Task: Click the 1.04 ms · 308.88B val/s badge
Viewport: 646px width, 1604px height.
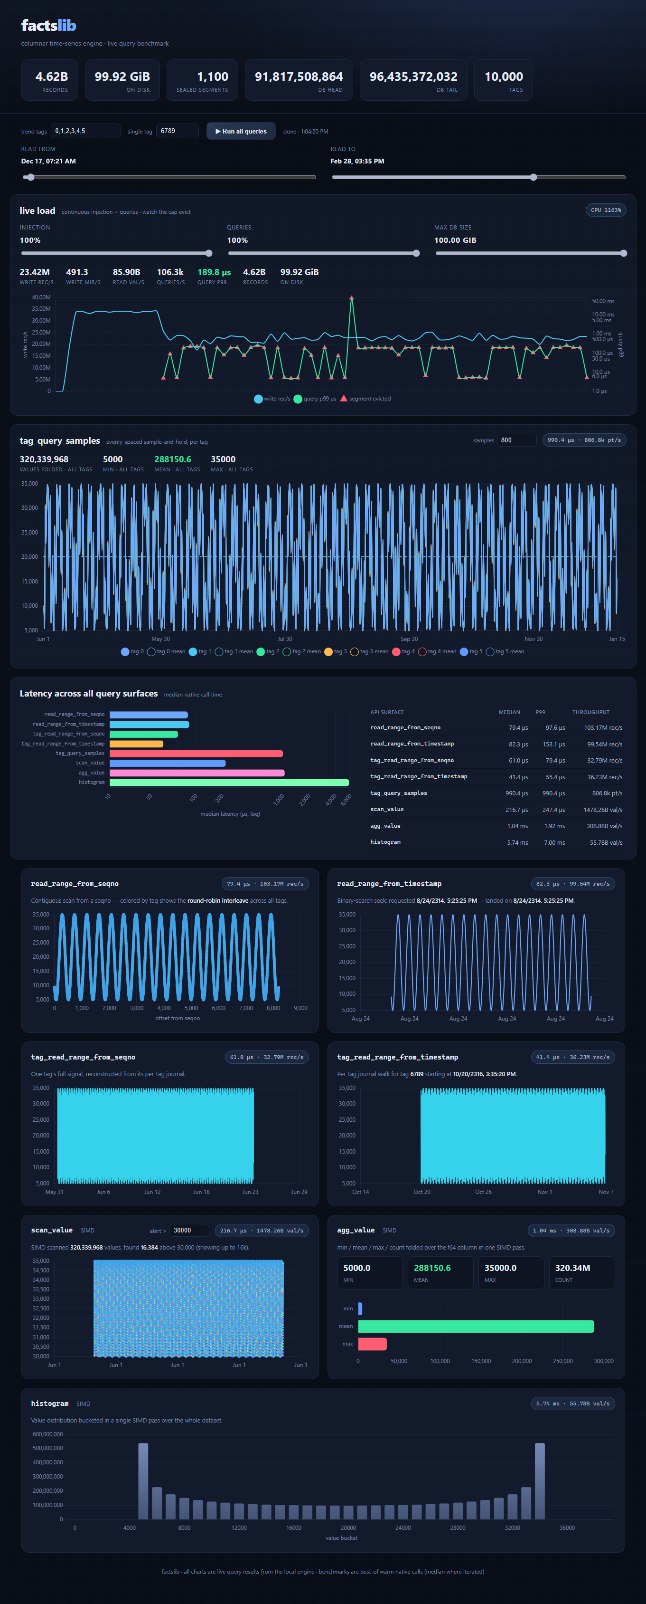Action: (x=571, y=1231)
